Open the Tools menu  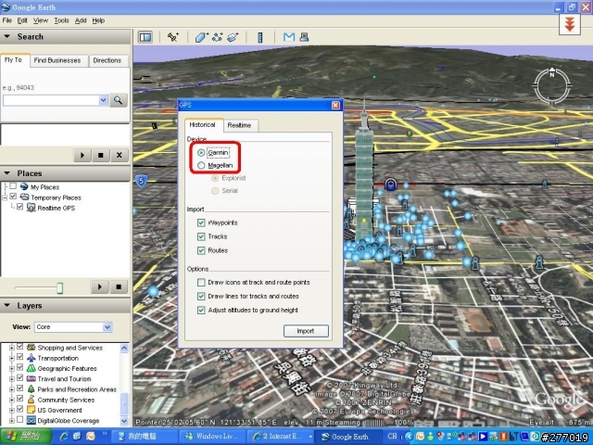tap(61, 20)
